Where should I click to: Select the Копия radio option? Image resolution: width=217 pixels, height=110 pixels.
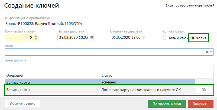tap(193, 38)
